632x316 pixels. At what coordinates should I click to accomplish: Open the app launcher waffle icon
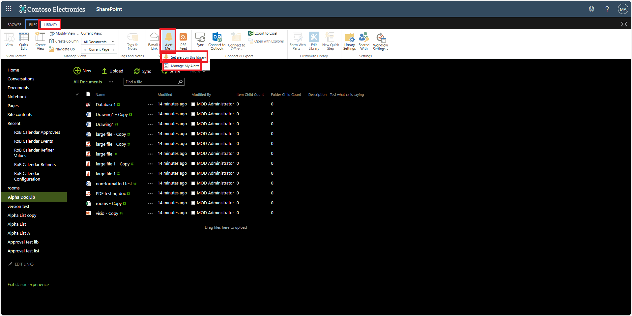click(9, 9)
